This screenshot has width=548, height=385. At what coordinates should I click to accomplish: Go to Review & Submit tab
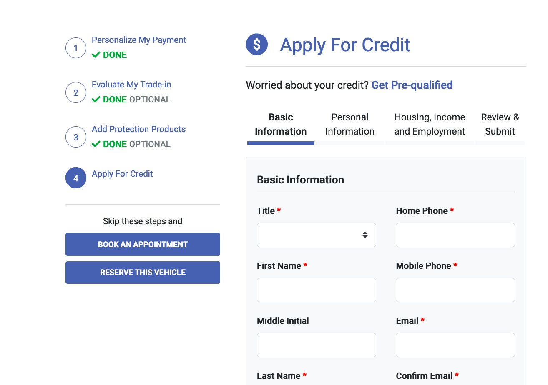click(x=500, y=124)
